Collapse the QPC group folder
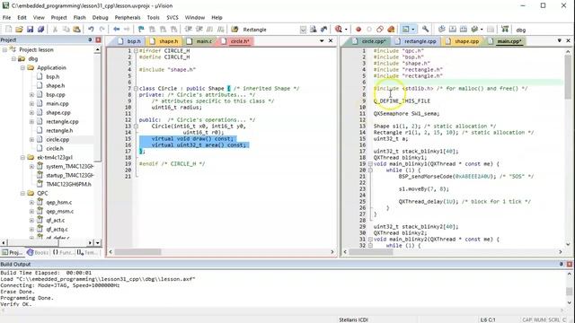The height and width of the screenshot is (323, 575). 22,194
